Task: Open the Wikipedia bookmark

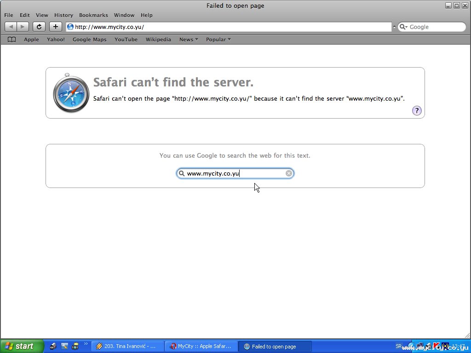Action: [x=158, y=40]
